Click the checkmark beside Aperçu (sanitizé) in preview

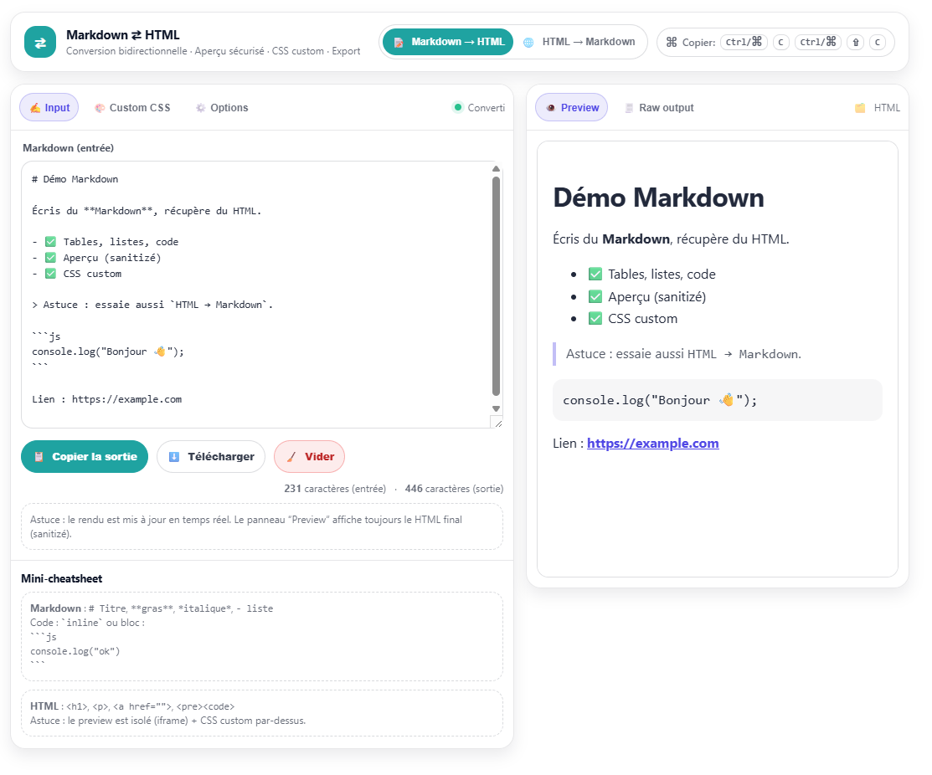pyautogui.click(x=595, y=296)
